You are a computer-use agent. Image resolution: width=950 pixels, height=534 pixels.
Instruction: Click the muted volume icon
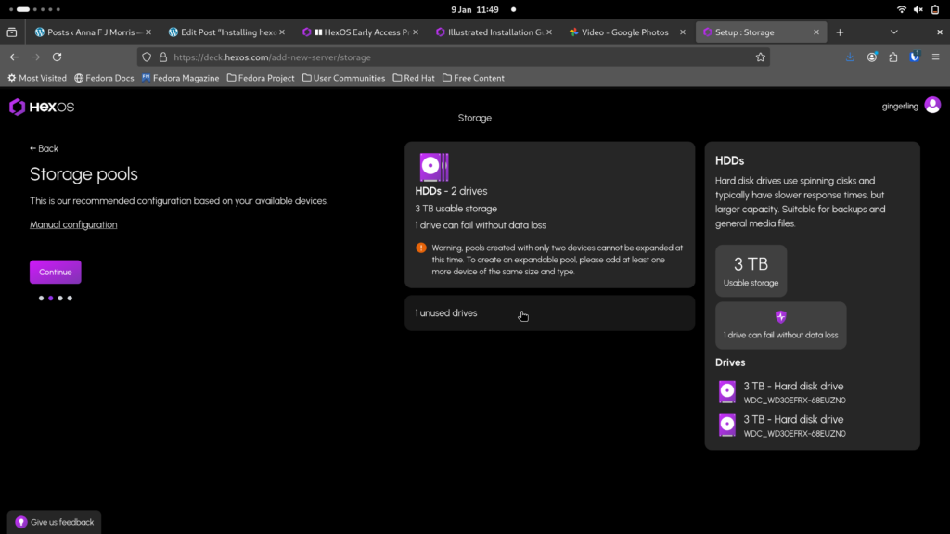tap(918, 9)
